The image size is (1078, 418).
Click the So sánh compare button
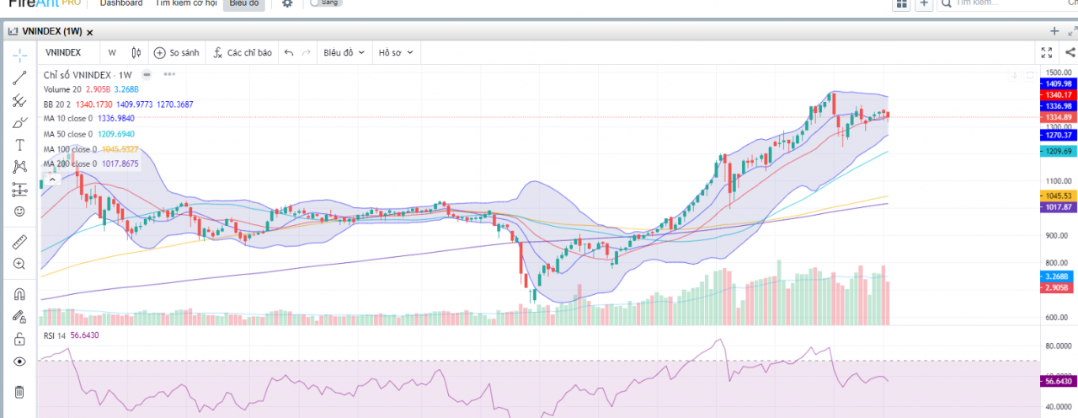(177, 52)
